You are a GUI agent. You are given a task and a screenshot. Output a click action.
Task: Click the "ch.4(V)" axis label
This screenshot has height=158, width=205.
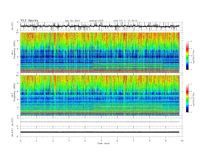point(12,132)
